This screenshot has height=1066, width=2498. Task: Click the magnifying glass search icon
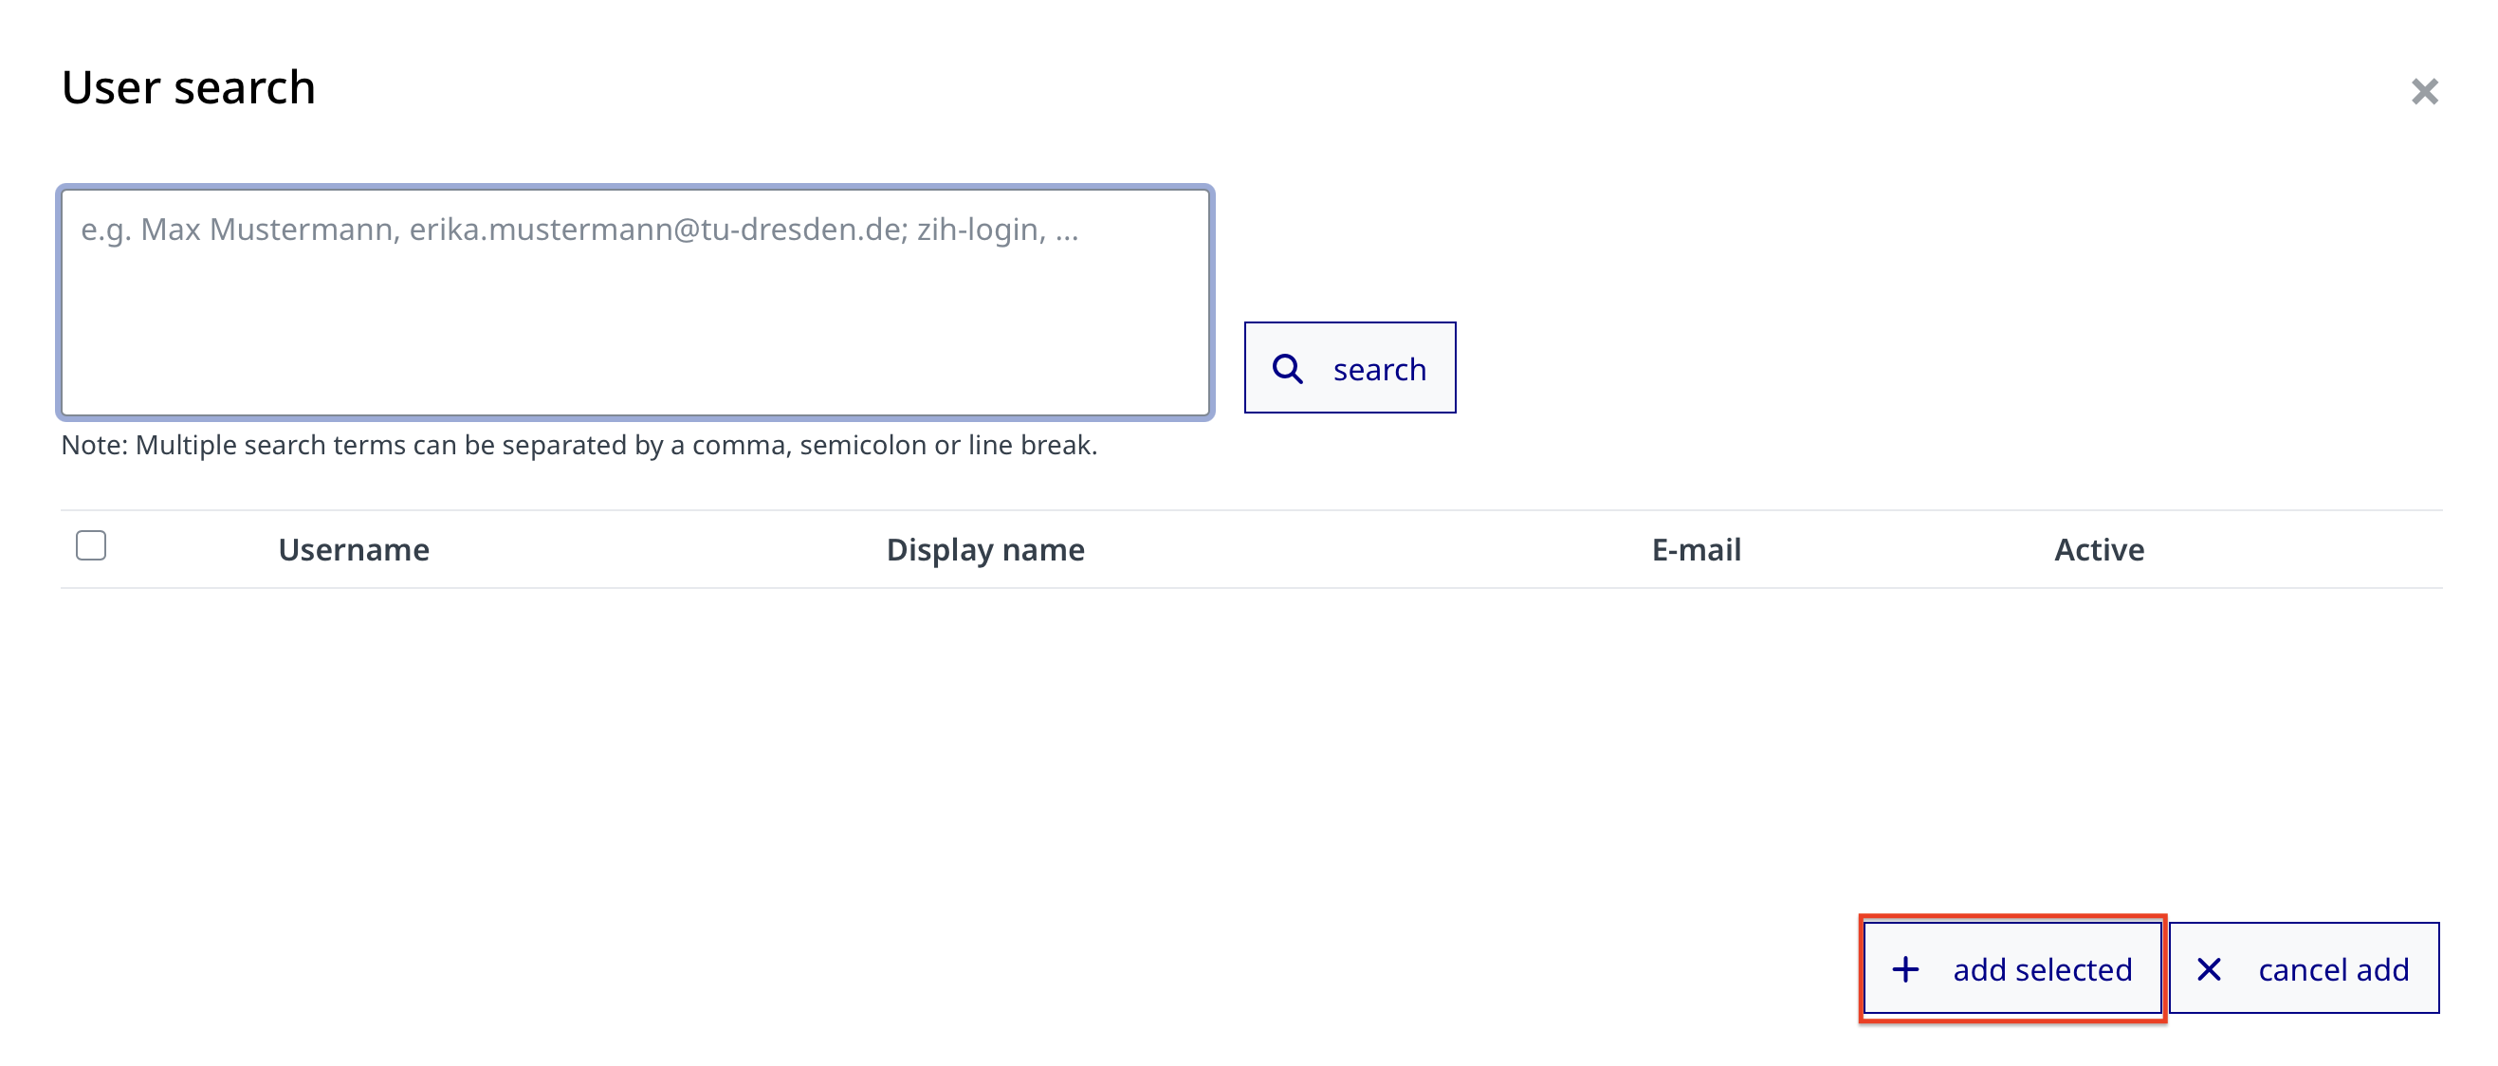(1287, 369)
